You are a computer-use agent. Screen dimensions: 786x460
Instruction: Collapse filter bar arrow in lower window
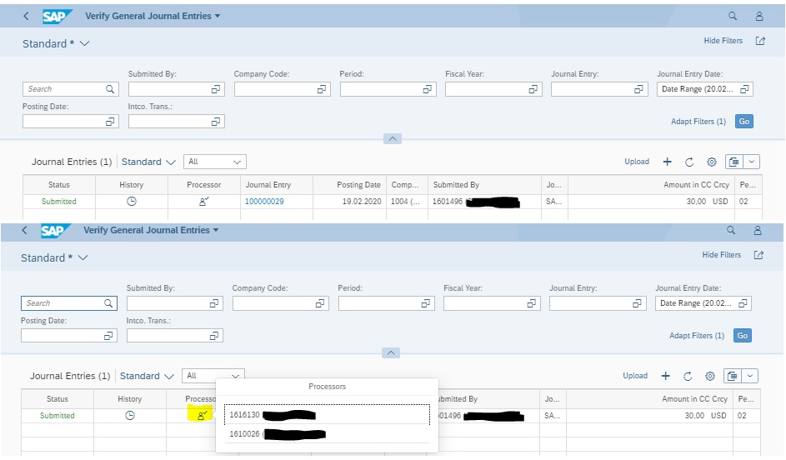click(391, 352)
